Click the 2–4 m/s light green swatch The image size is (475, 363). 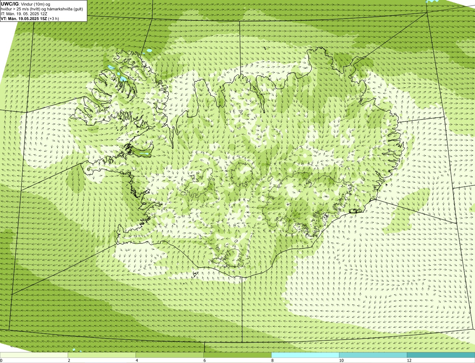(x=102, y=355)
